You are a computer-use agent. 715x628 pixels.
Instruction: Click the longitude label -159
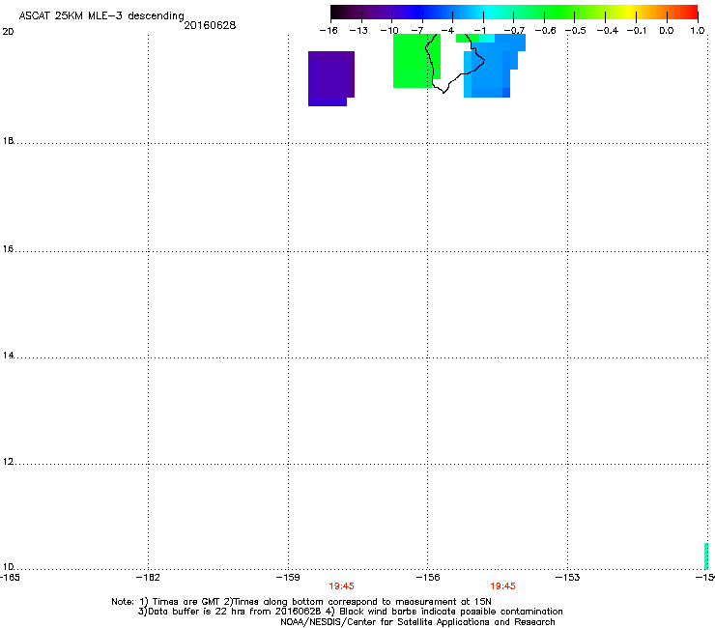point(288,578)
